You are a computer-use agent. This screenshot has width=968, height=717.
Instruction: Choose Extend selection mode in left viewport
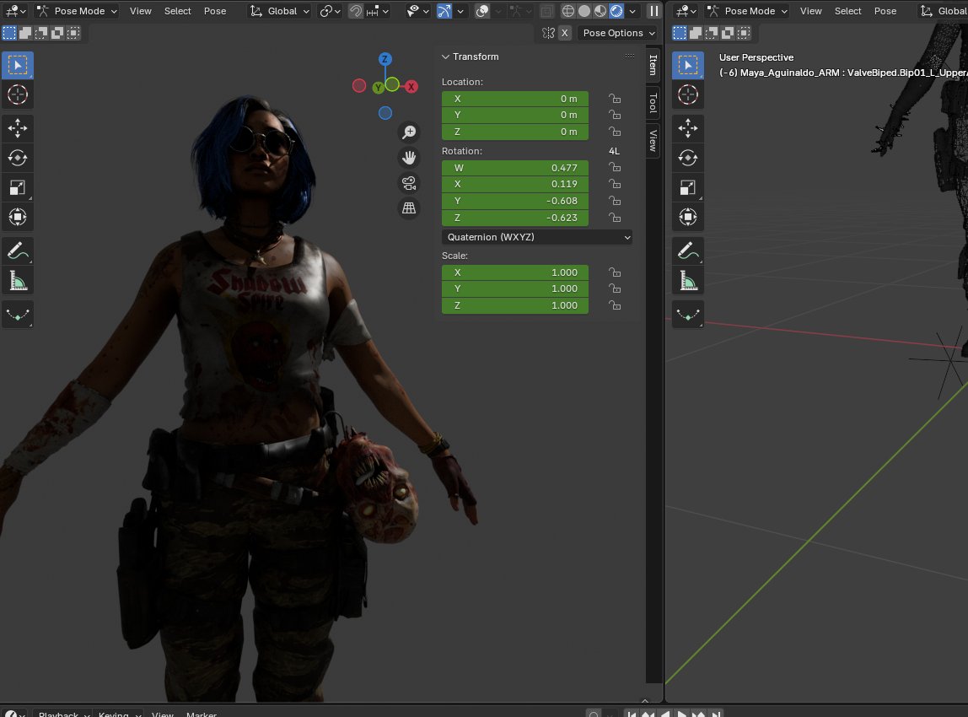pos(25,33)
